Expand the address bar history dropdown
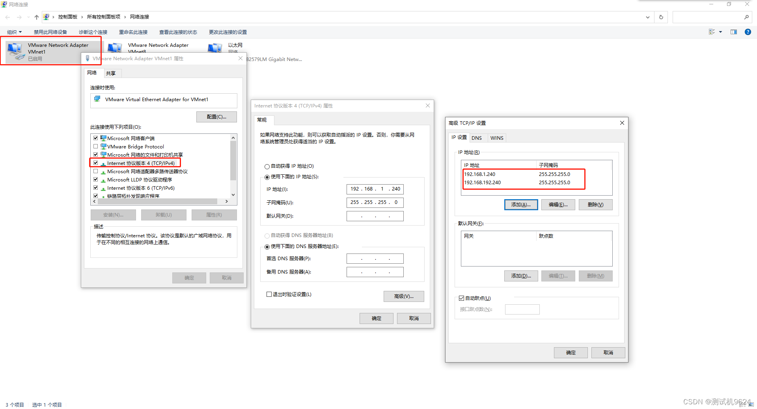 647,17
